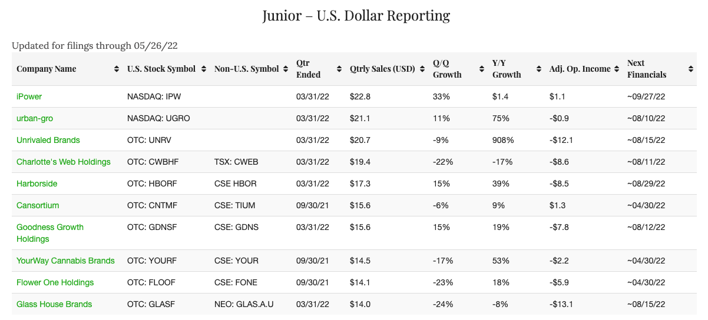This screenshot has width=708, height=320.
Task: Open the Glass House Brands link
Action: point(54,304)
